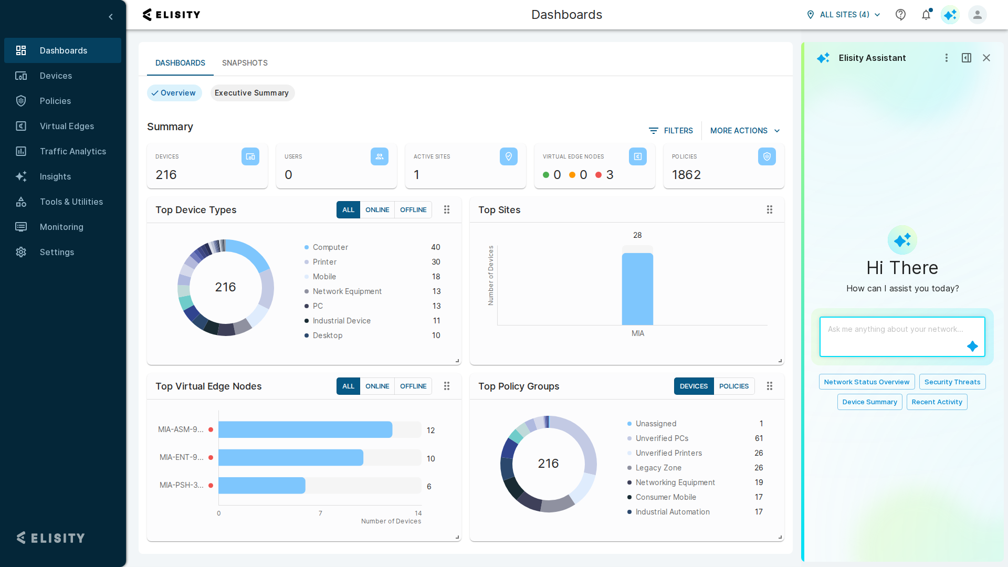Screen dimensions: 1008x567
Task: Dock the Assistant panel using layout icon
Action: tap(967, 58)
